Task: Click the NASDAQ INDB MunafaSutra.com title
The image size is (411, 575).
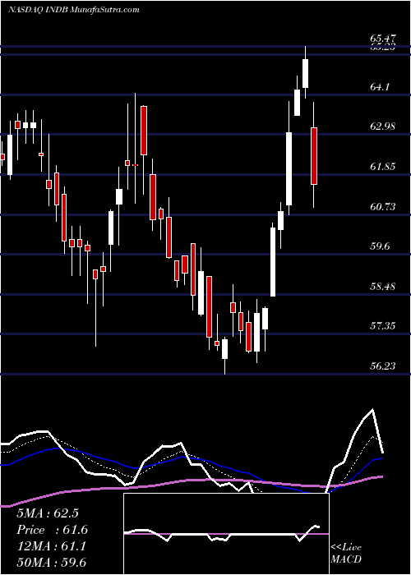Action: (x=74, y=10)
